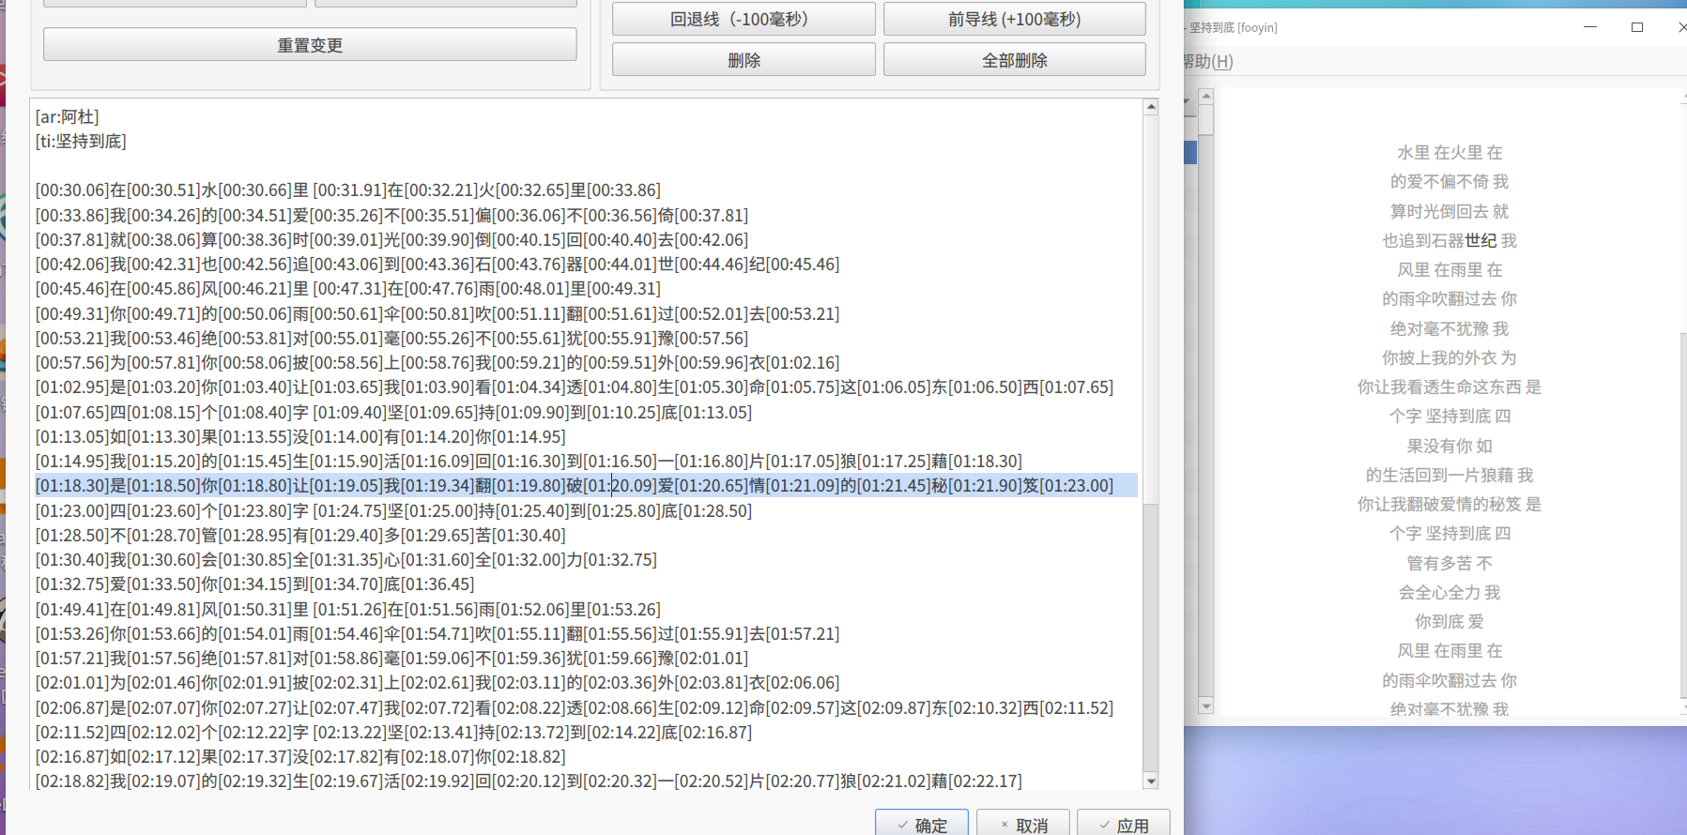Click lyric 也追到石器世纪 我 in fooyin
Screen dimensions: 1687x835
[x=1449, y=240]
